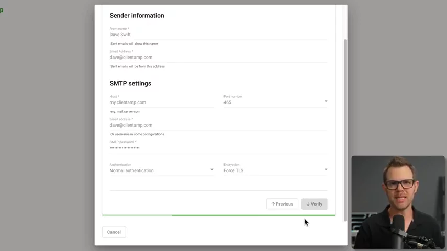Click the port number 465 value
Viewport: 447px width, 251px height.
click(x=228, y=102)
